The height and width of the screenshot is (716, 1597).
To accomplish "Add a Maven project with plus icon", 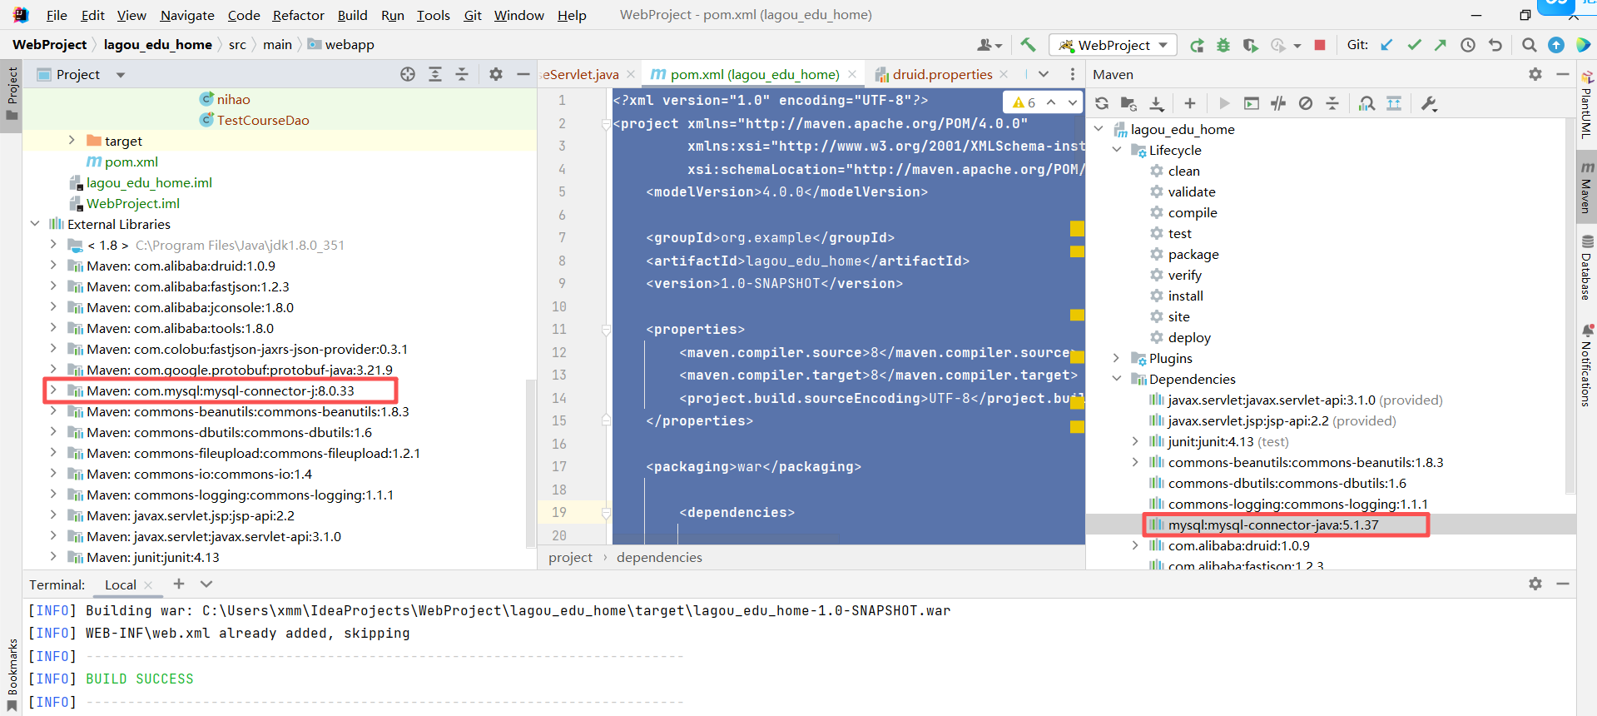I will pos(1190,103).
